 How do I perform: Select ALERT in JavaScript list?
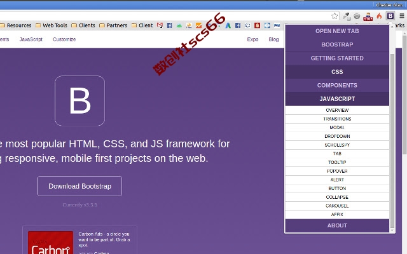337,180
